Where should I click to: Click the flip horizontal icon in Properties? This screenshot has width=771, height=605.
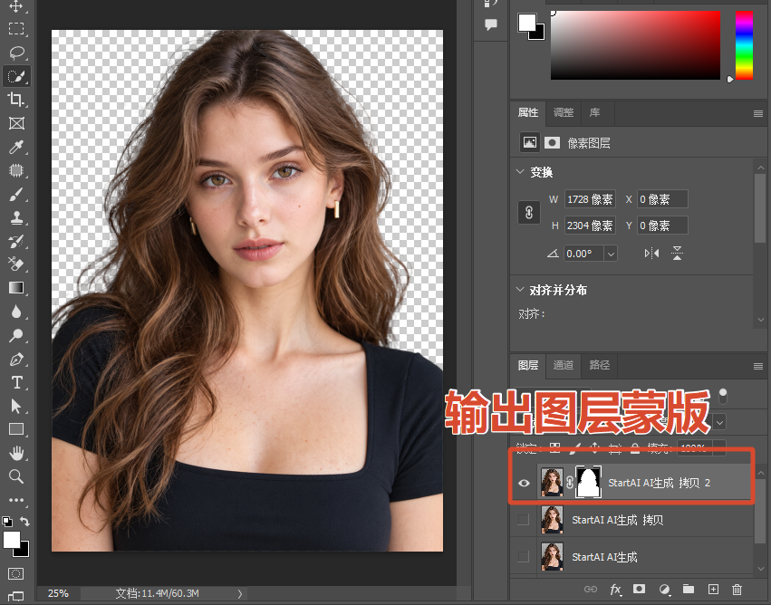tap(651, 254)
